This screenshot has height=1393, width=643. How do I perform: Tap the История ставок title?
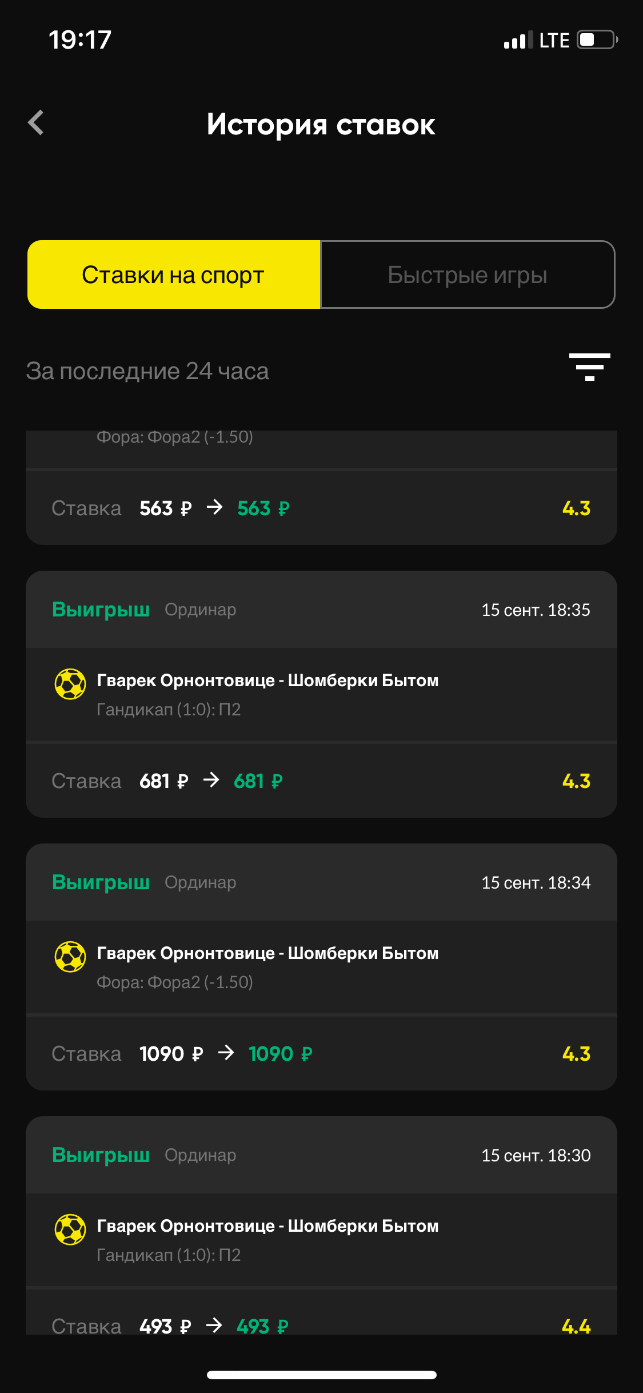point(321,125)
